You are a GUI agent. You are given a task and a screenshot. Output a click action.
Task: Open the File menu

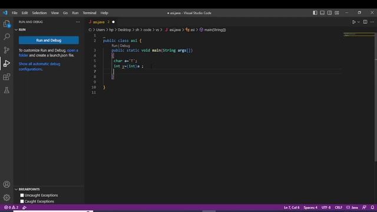[14, 13]
